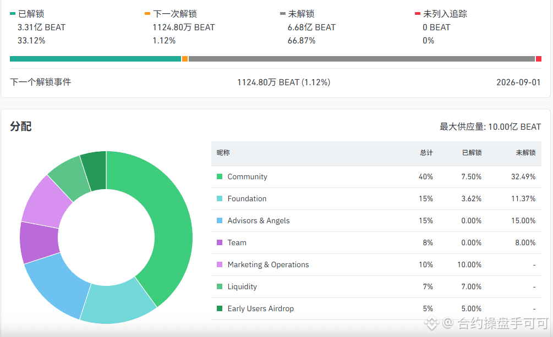The image size is (553, 337).
Task: Click the Foundation 11.37% locked value
Action: pos(523,198)
